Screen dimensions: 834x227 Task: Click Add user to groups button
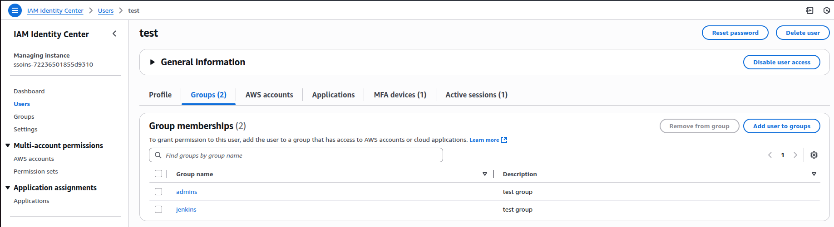(x=781, y=126)
